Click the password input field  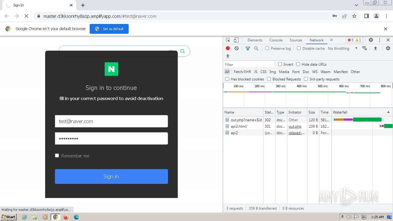coord(111,138)
